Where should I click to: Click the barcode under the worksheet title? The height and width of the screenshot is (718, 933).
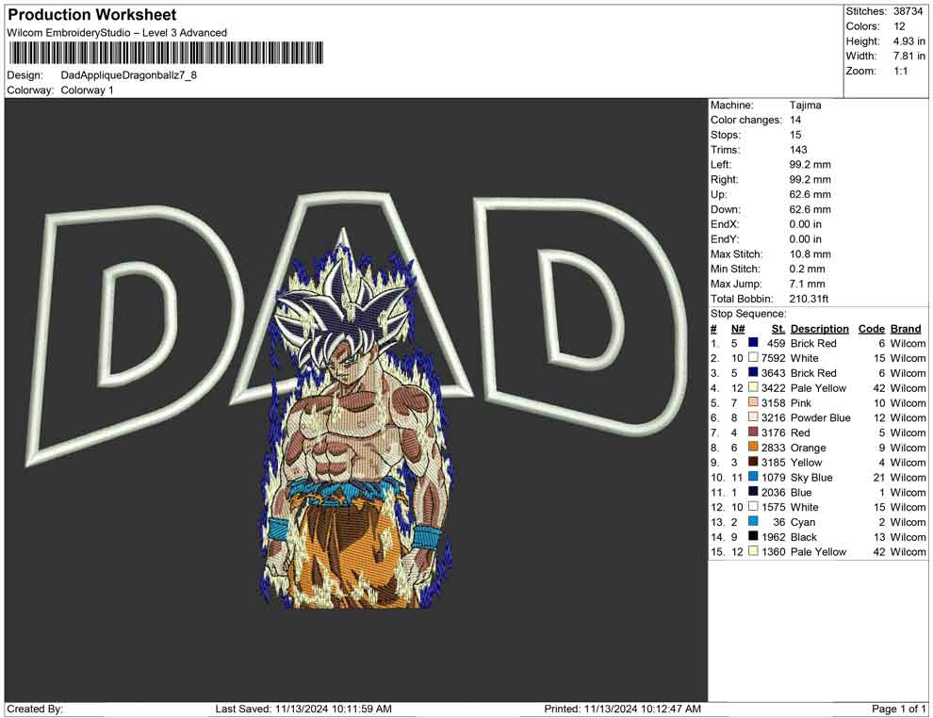coord(166,53)
